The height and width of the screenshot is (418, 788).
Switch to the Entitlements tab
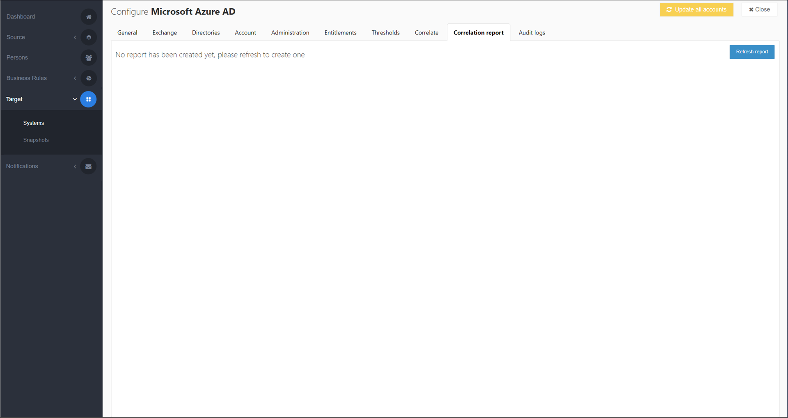tap(341, 33)
